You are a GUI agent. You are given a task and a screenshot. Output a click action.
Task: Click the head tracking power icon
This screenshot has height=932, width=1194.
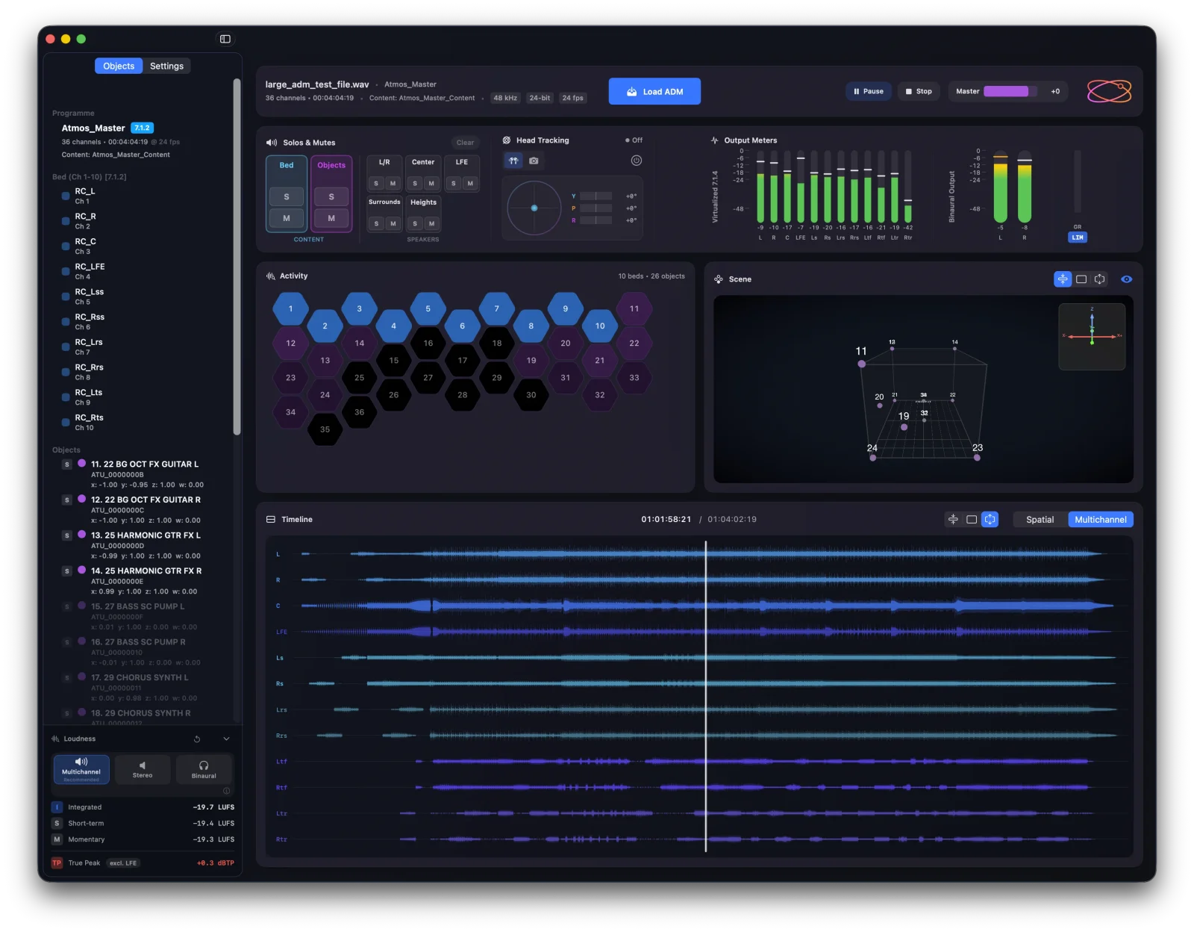[x=636, y=160]
